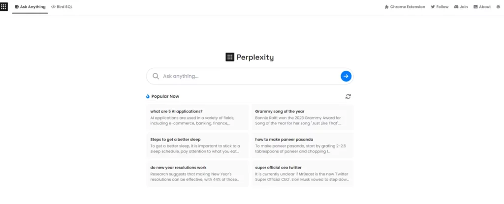The image size is (504, 204).
Task: Open the Bird SQL tab
Action: (62, 7)
